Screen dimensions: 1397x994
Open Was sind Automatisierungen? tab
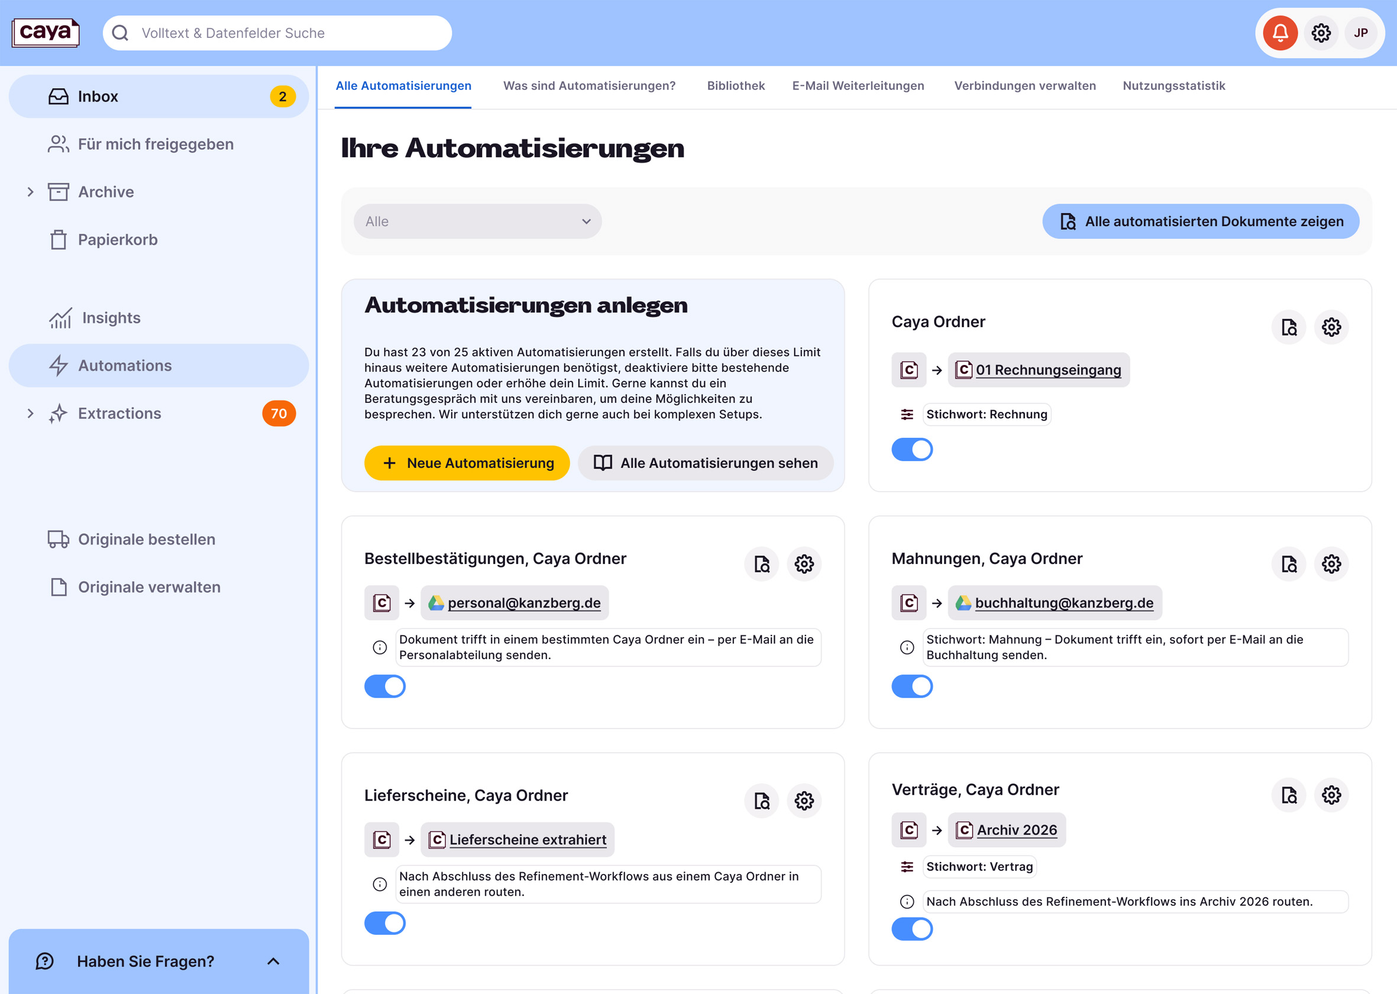[588, 86]
